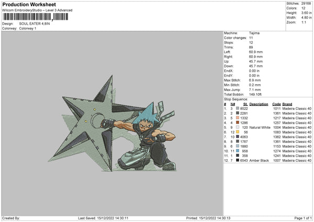Click the 'Printed: 15/12/2022 14:30:13' text
This screenshot has width=314, height=222.
pyautogui.click(x=208, y=218)
